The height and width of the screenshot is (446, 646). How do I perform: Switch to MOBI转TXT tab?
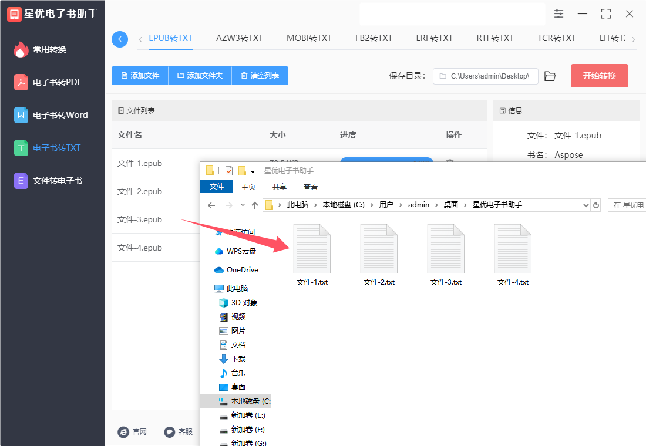(309, 38)
